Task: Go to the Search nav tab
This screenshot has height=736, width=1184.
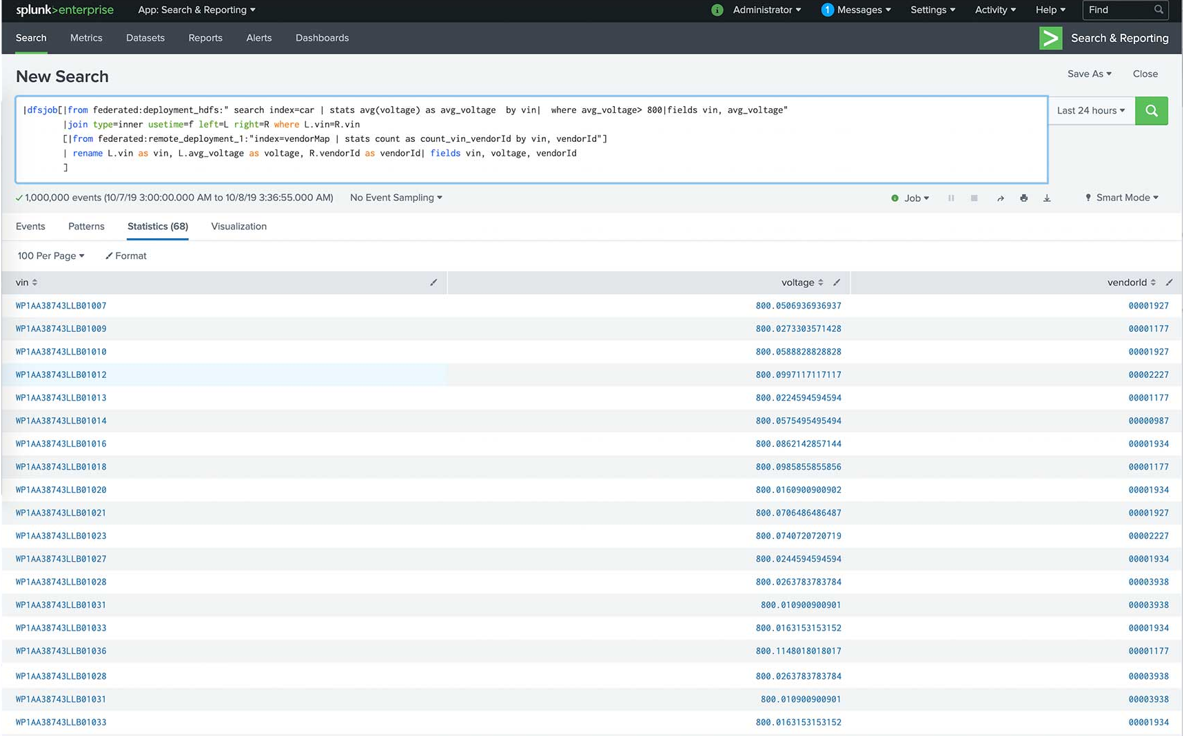Action: [x=31, y=38]
